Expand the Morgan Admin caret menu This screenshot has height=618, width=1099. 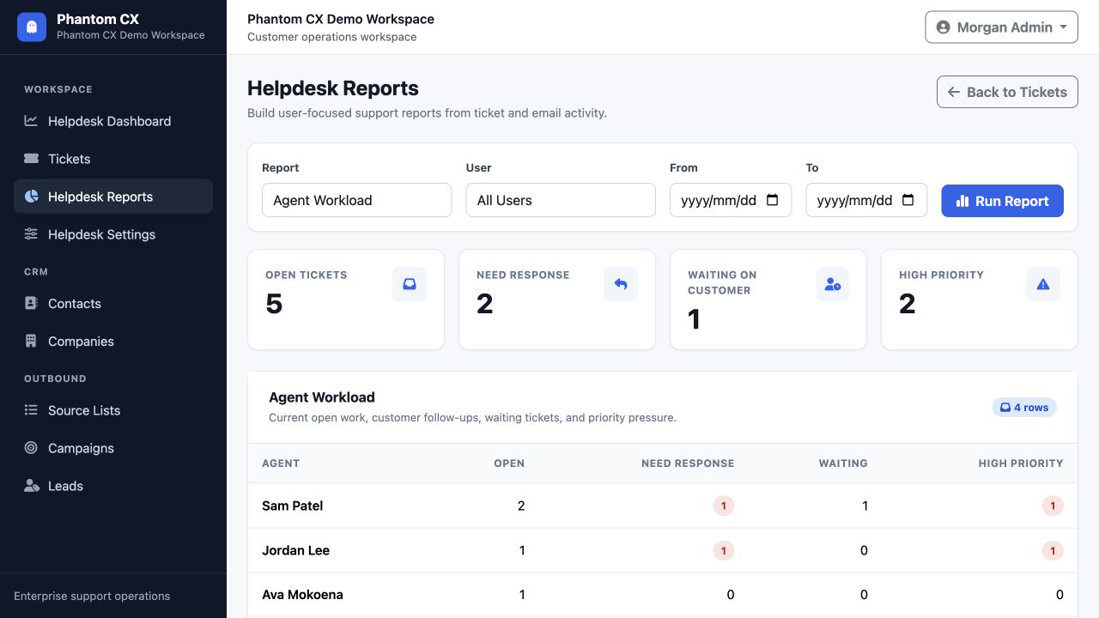(1063, 27)
